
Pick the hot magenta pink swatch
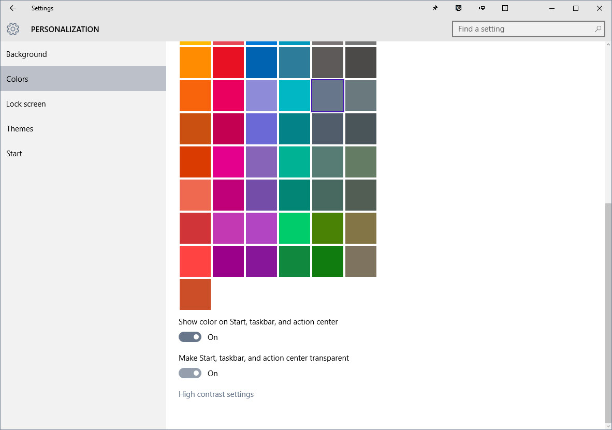click(228, 162)
